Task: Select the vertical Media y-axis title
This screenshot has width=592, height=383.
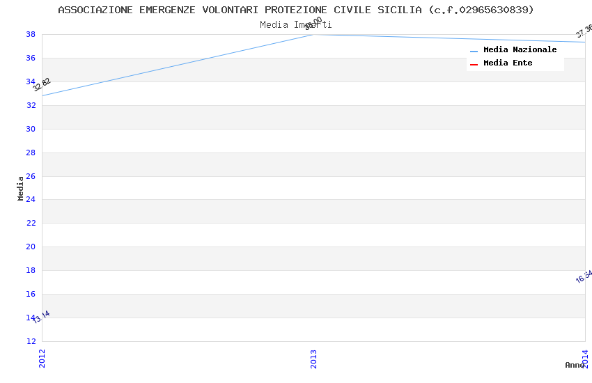Action: [x=21, y=188]
